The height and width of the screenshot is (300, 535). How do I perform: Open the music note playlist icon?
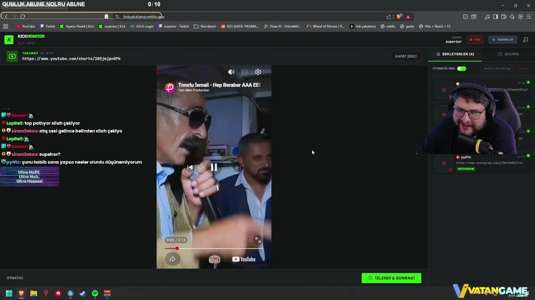coord(487,17)
